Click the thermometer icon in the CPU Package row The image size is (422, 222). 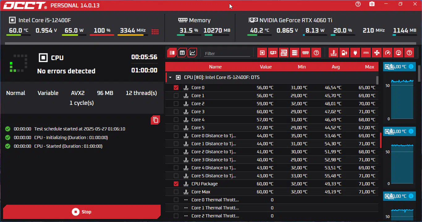click(x=186, y=184)
